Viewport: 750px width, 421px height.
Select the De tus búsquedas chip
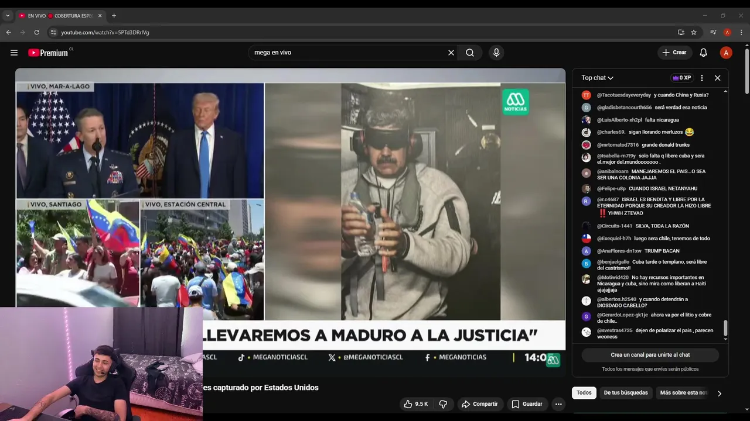click(x=626, y=393)
